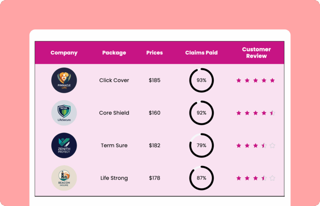Open the Click Cover package

coord(114,80)
